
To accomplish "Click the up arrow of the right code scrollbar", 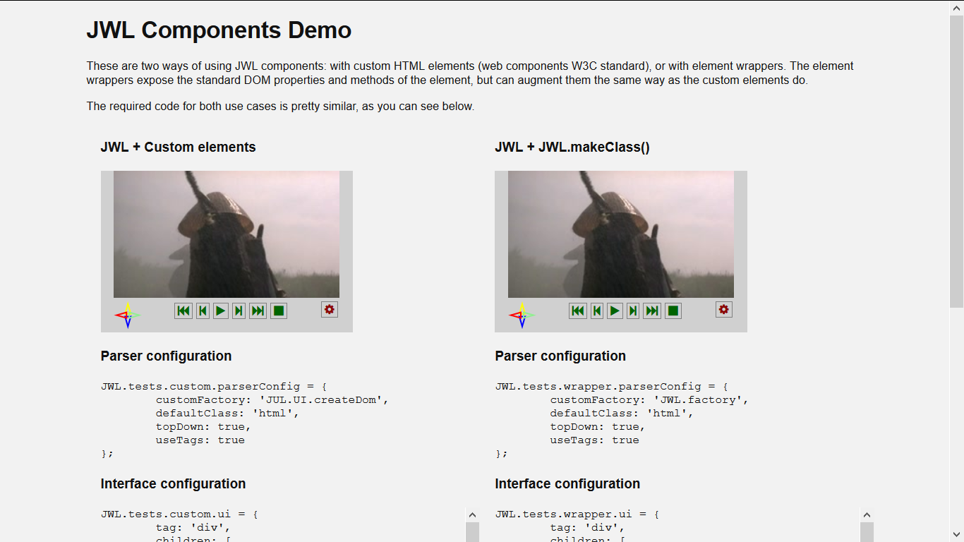I will pyautogui.click(x=867, y=514).
